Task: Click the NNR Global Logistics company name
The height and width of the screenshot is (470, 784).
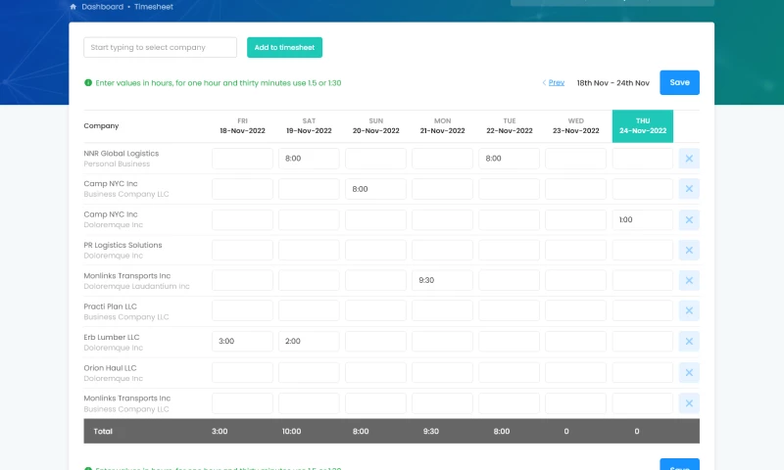Action: [x=121, y=154]
